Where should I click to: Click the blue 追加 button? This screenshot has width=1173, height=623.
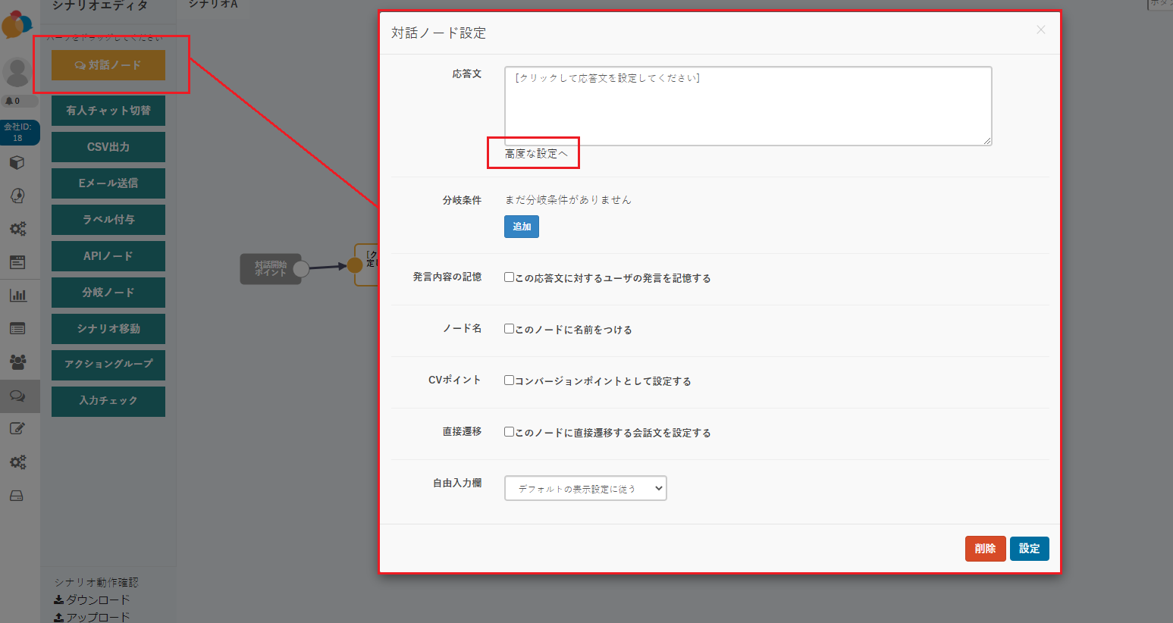pyautogui.click(x=522, y=227)
